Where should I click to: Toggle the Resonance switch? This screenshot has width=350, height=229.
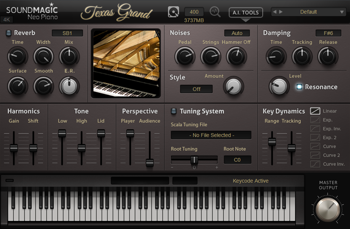tap(299, 87)
